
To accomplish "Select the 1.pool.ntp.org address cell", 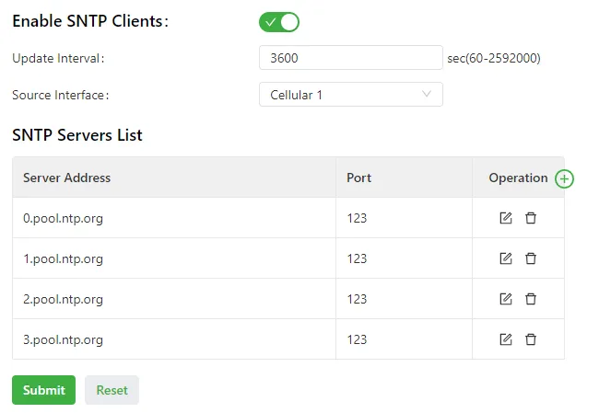I will 174,258.
